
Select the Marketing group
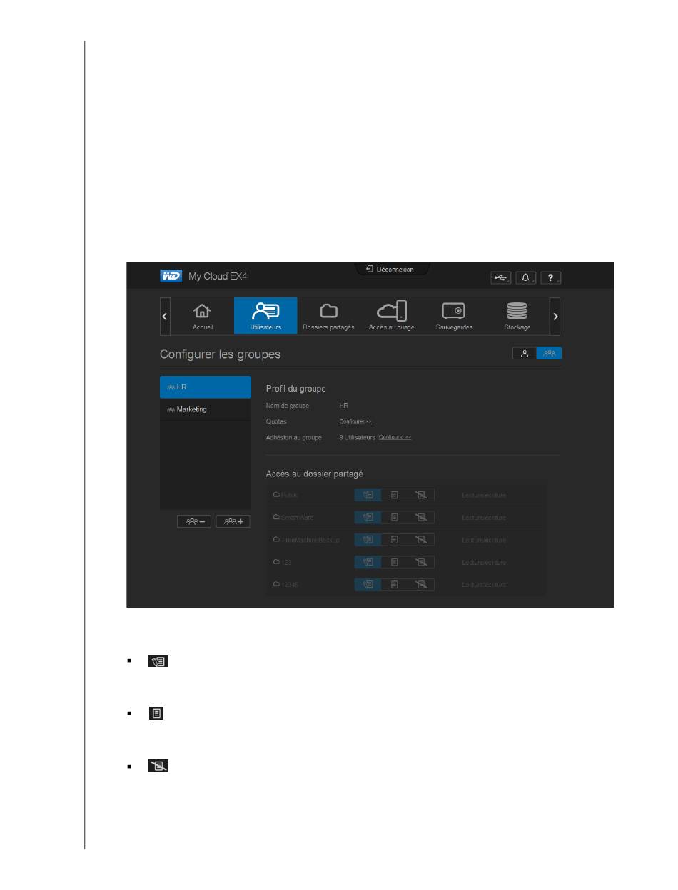(206, 410)
